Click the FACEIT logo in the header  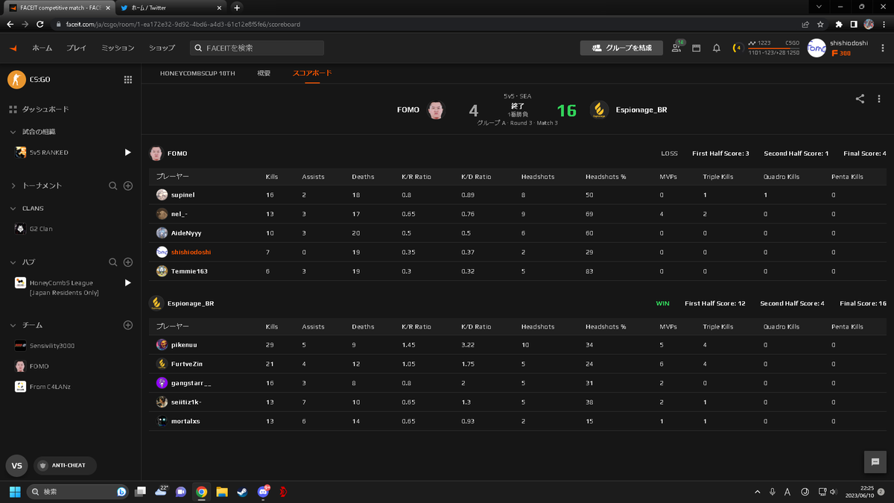pos(13,48)
